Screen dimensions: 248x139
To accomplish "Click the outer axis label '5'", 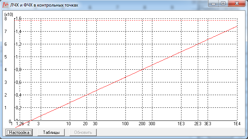I will click(x=5, y=57).
